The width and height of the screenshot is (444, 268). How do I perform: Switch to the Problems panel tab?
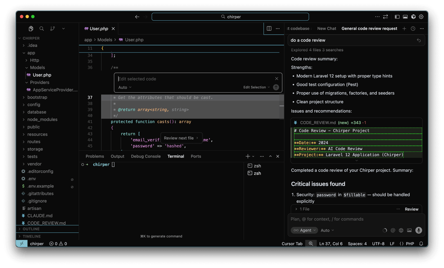coord(95,157)
